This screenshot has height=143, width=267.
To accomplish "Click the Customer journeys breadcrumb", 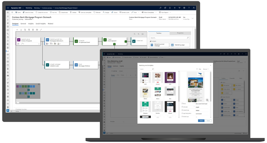I will (x=47, y=8).
